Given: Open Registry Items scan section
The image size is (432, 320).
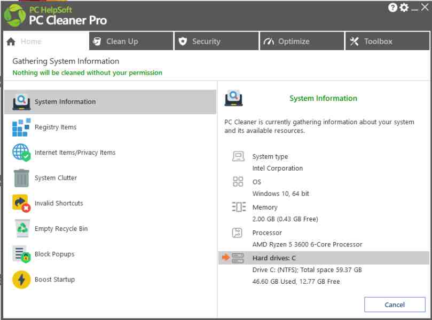Looking at the screenshot, I should pyautogui.click(x=21, y=127).
